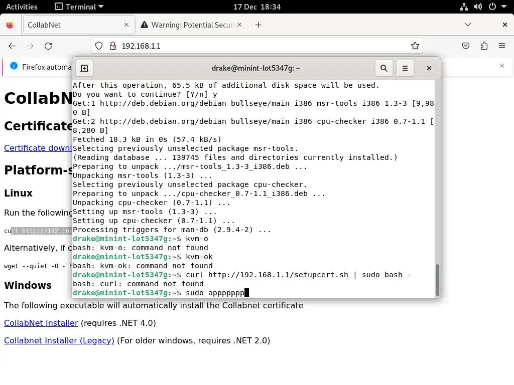Click wget --quiet command text
This screenshot has height=385, width=514.
[x=38, y=266]
